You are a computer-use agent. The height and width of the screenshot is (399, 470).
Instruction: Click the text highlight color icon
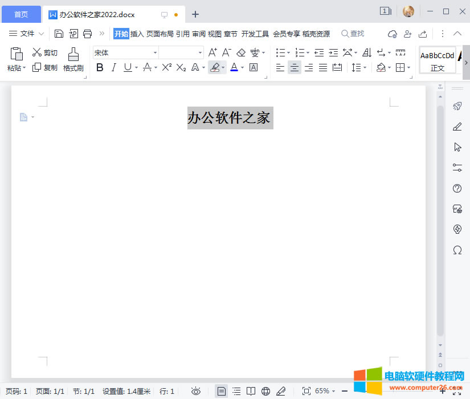click(215, 67)
